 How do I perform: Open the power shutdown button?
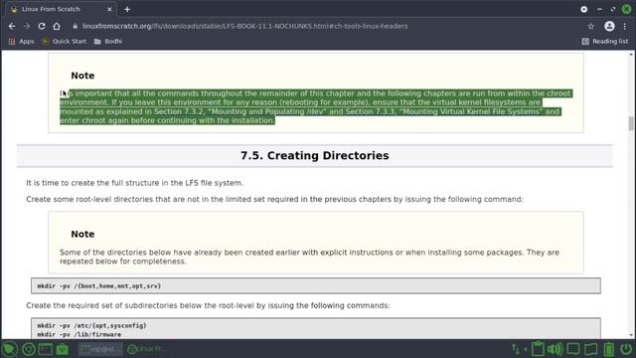[626, 349]
